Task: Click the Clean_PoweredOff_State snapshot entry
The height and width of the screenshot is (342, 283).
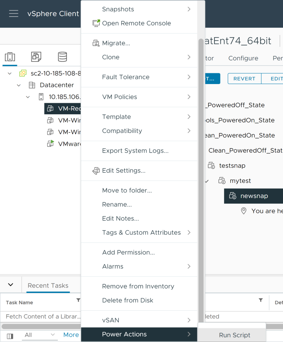Action: pos(246,150)
